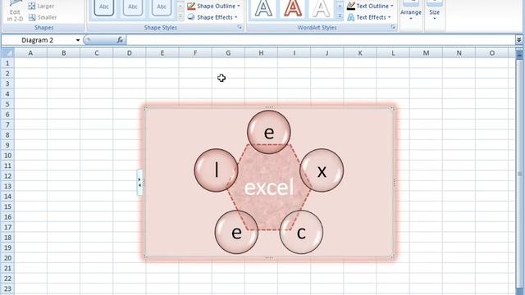
Task: Open the Shape Outline dropdown
Action: click(x=213, y=6)
